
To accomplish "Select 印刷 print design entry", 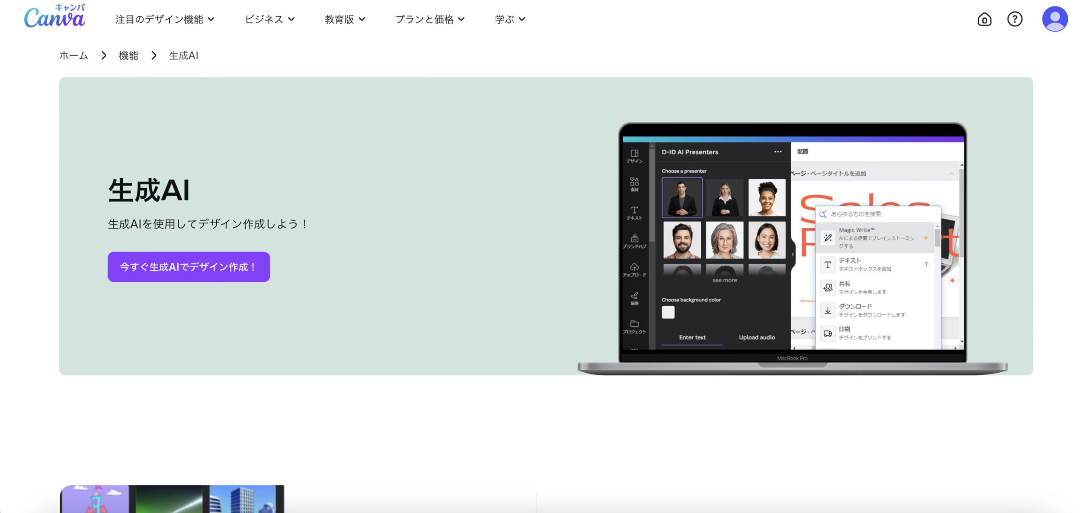I will (x=875, y=333).
